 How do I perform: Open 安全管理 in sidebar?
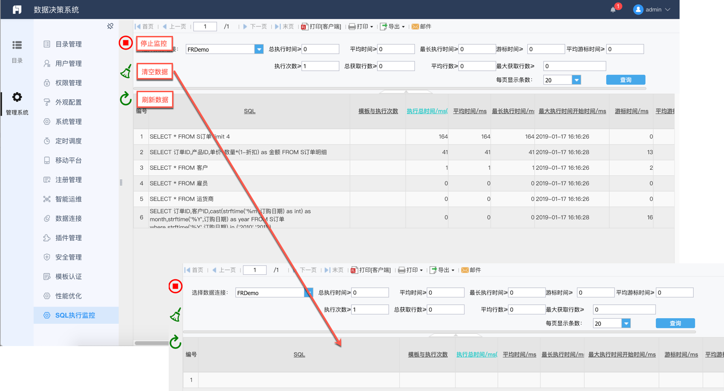[76, 257]
